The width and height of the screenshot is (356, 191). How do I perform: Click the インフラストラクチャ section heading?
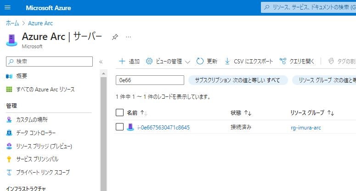click(26, 188)
